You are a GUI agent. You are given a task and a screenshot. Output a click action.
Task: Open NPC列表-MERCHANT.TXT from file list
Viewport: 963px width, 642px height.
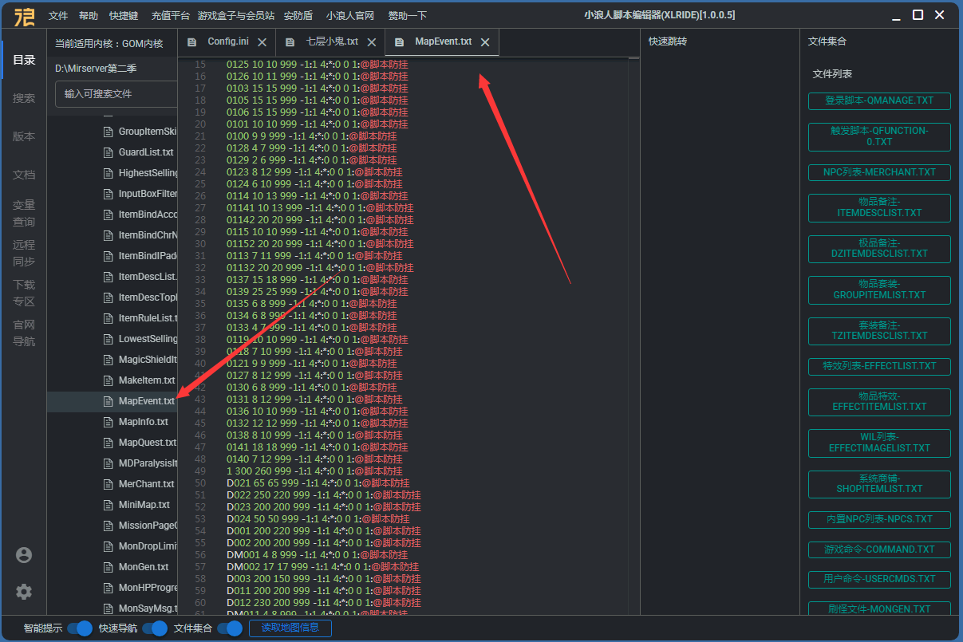(x=879, y=172)
